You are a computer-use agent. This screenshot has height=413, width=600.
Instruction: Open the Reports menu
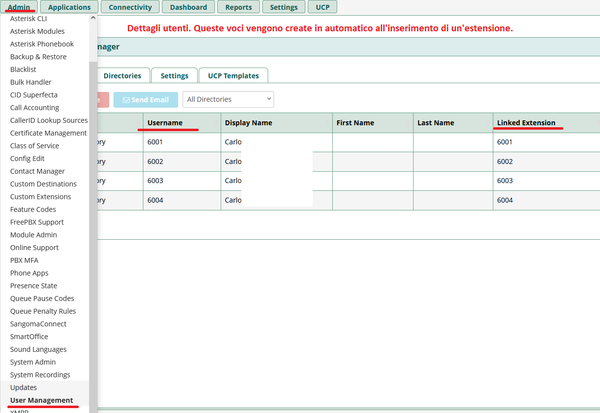[239, 7]
